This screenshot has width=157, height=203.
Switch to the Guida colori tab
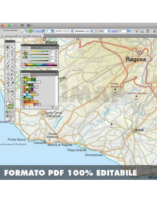coord(37,48)
